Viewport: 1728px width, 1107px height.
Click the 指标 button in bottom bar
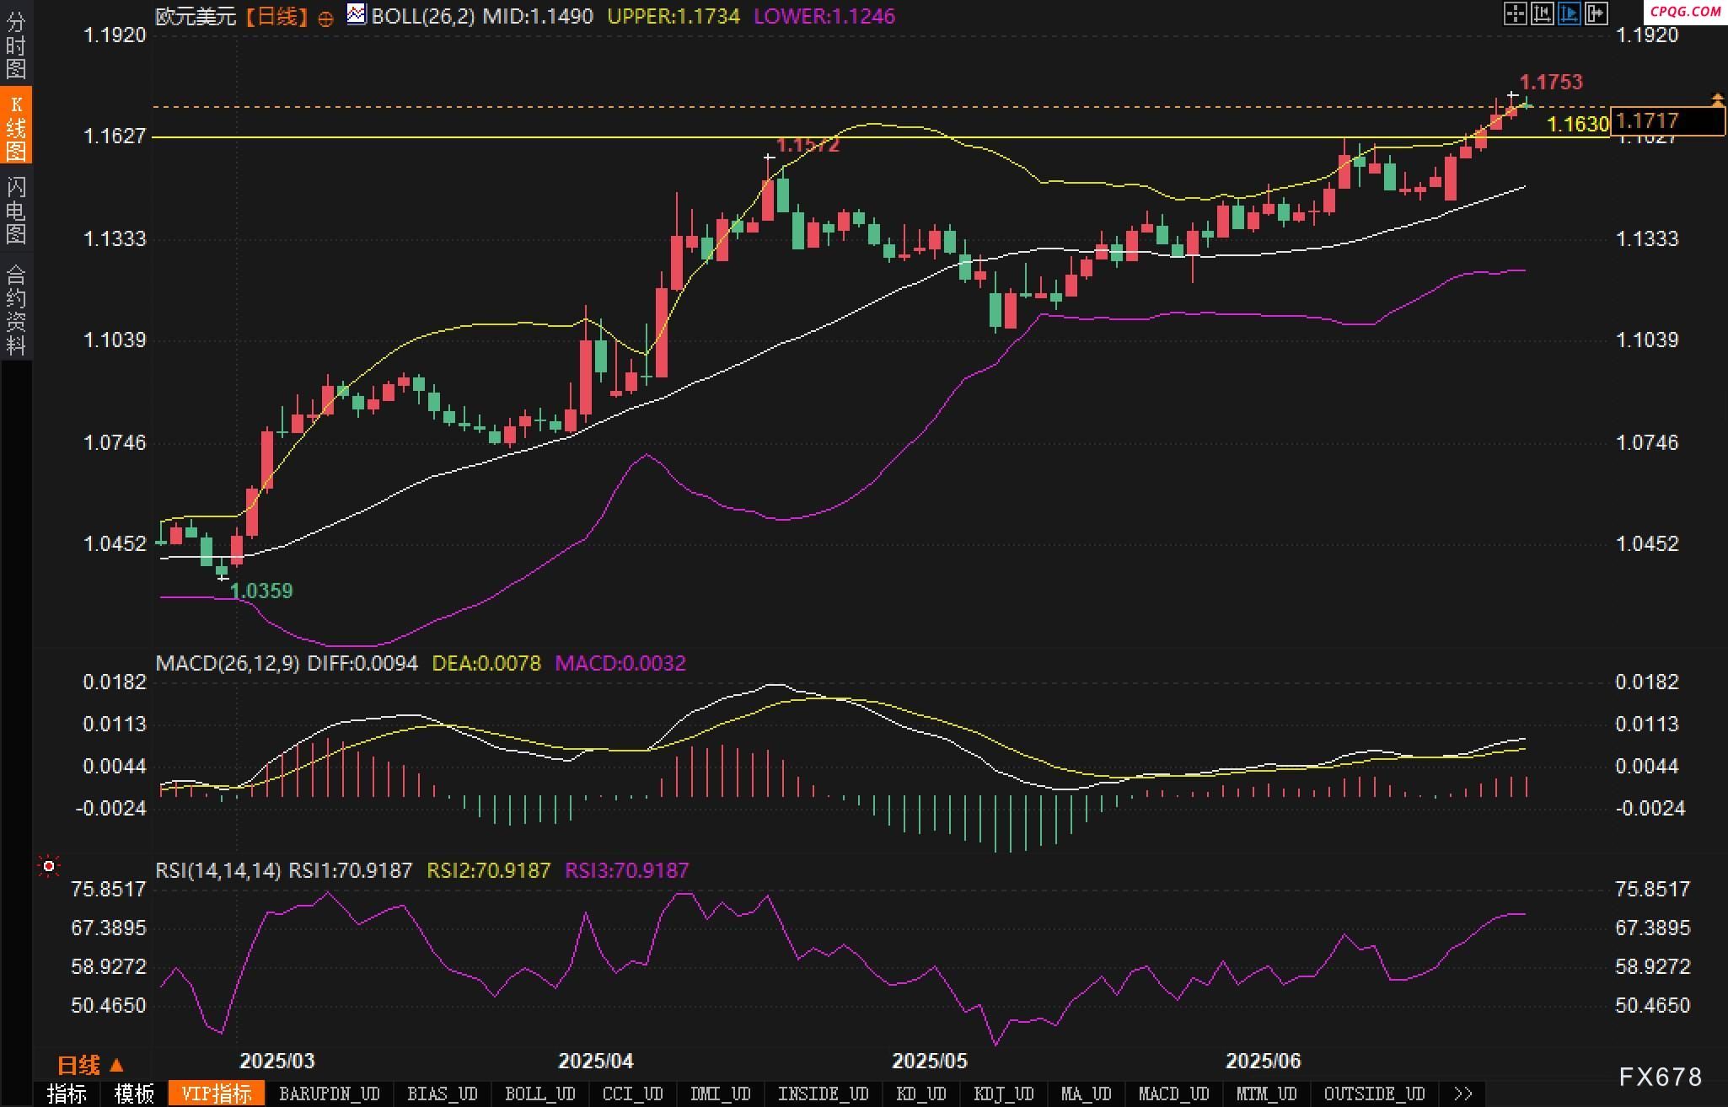pyautogui.click(x=67, y=1094)
